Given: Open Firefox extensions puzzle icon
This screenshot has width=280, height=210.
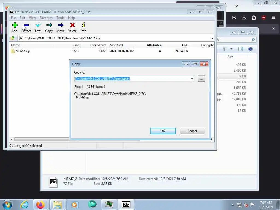Looking at the screenshot, I should click(x=254, y=17).
